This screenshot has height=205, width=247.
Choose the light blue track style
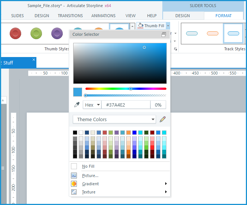click(x=192, y=33)
